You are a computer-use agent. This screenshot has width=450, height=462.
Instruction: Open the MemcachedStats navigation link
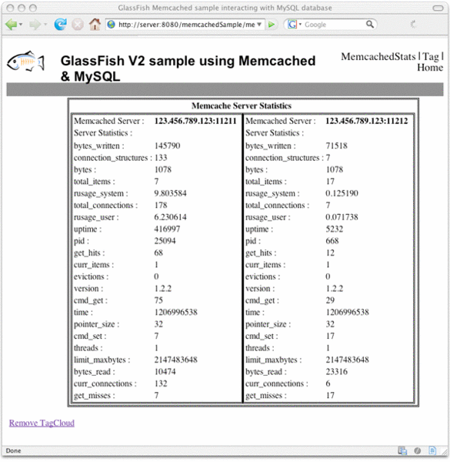pyautogui.click(x=378, y=56)
